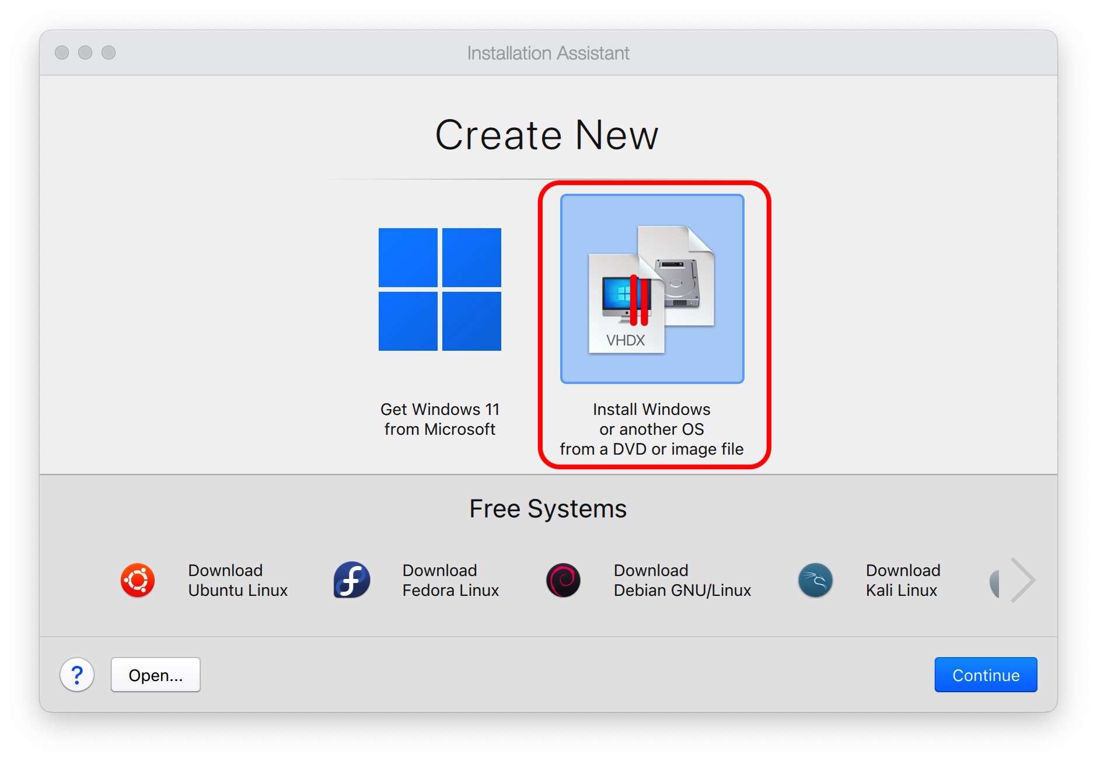Open the help question mark icon
This screenshot has height=761, width=1097.
[x=77, y=675]
